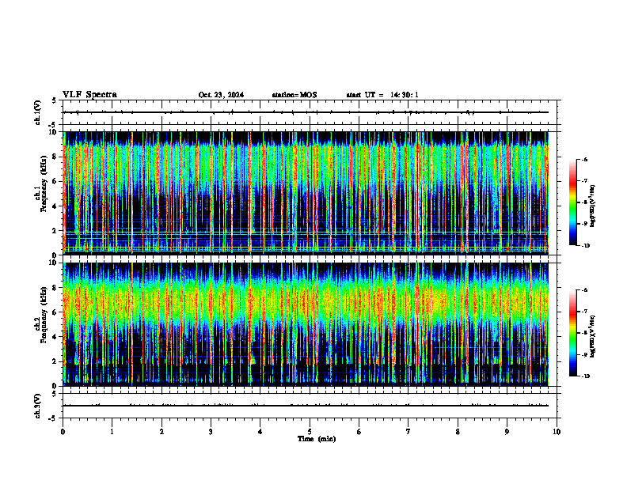Click the ch.1 color bar log(PSD) unit label

point(593,206)
